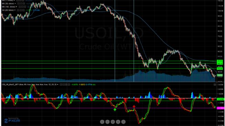Open the MA (180, close) dropdown arrow

[17, 7]
